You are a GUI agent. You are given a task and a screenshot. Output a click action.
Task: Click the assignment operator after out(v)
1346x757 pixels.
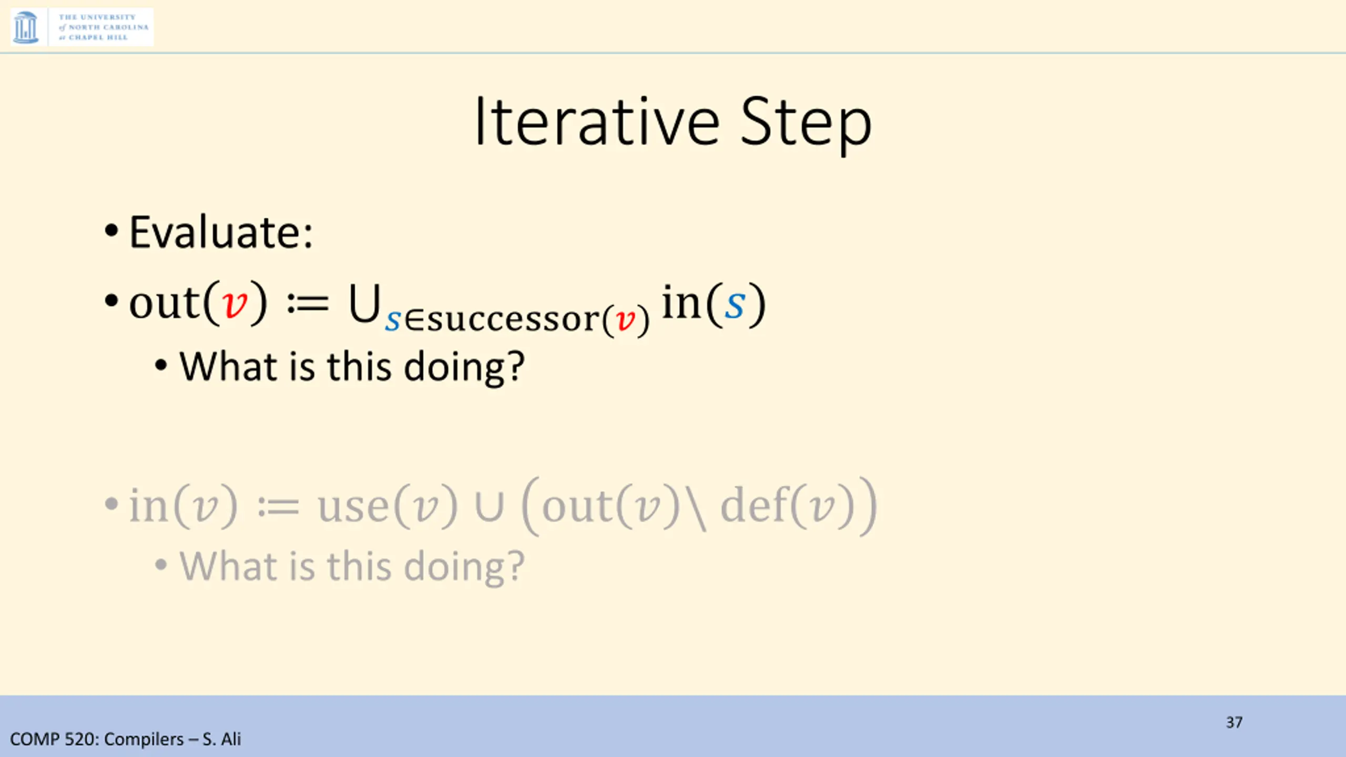tap(308, 305)
